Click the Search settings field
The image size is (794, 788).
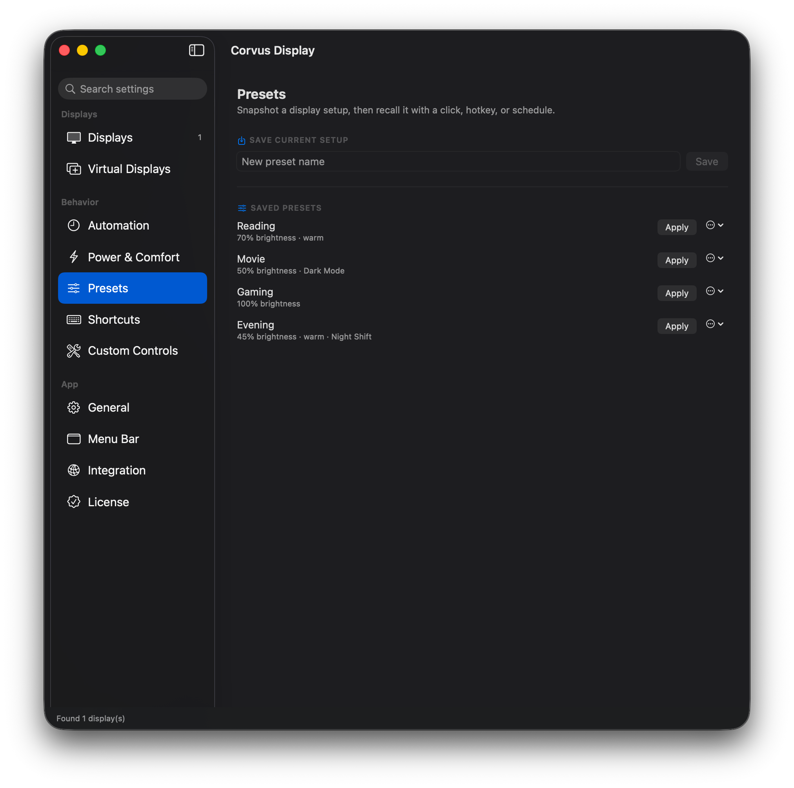click(132, 89)
